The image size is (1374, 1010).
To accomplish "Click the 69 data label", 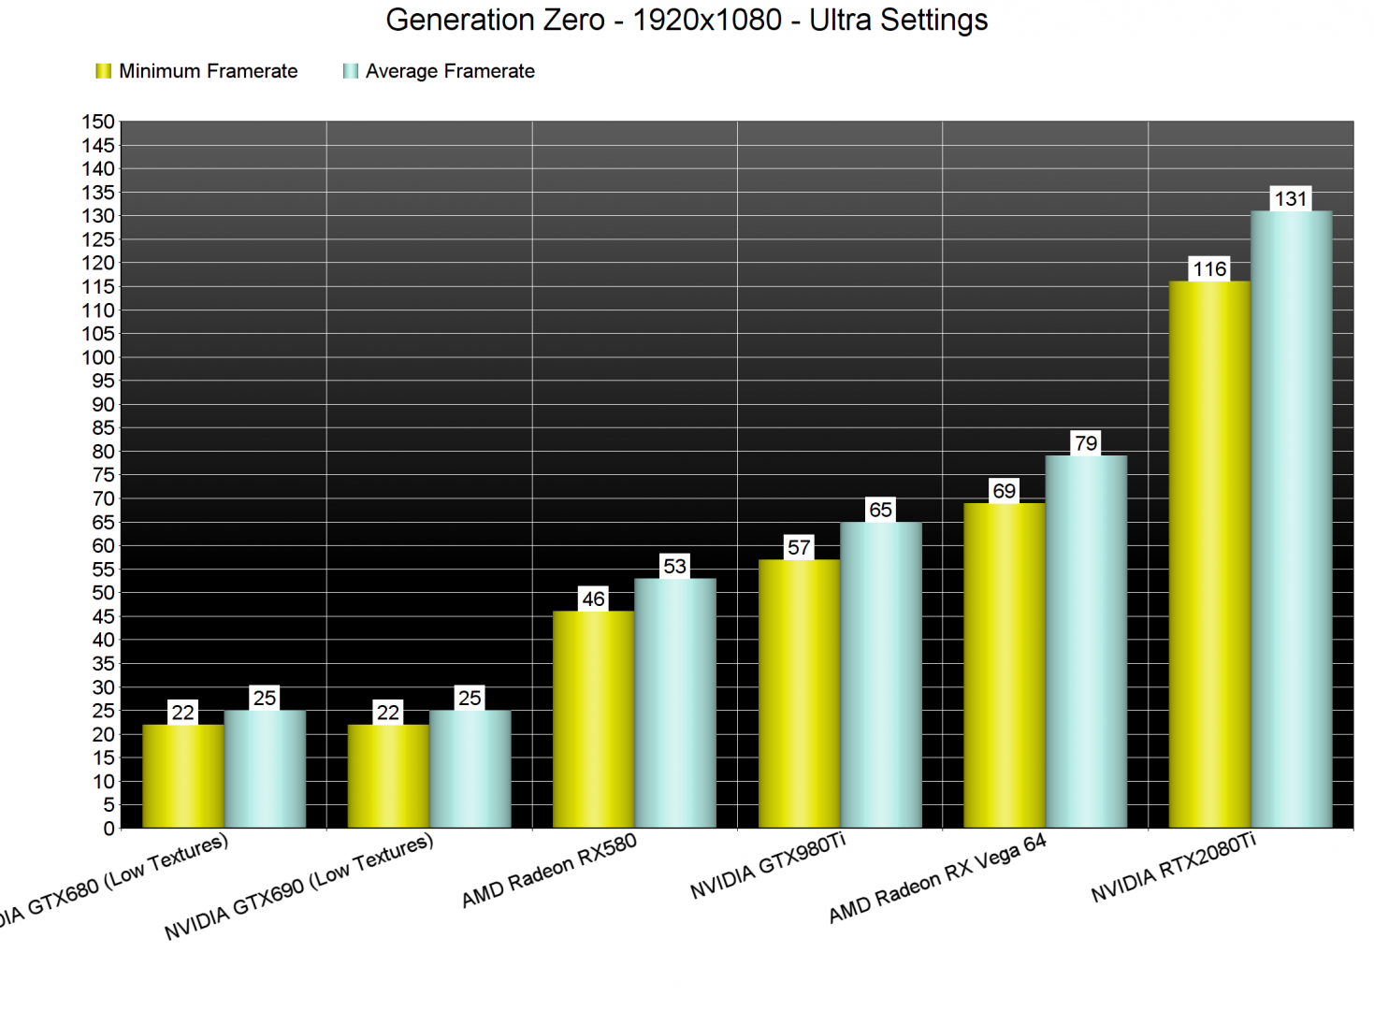I will coord(1004,491).
